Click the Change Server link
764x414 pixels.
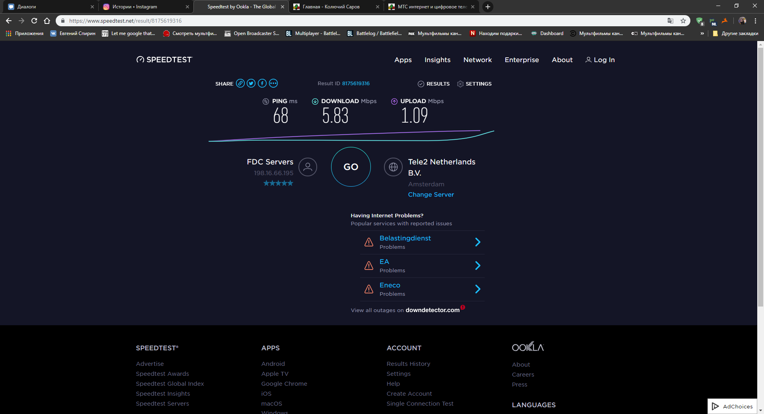coord(431,194)
